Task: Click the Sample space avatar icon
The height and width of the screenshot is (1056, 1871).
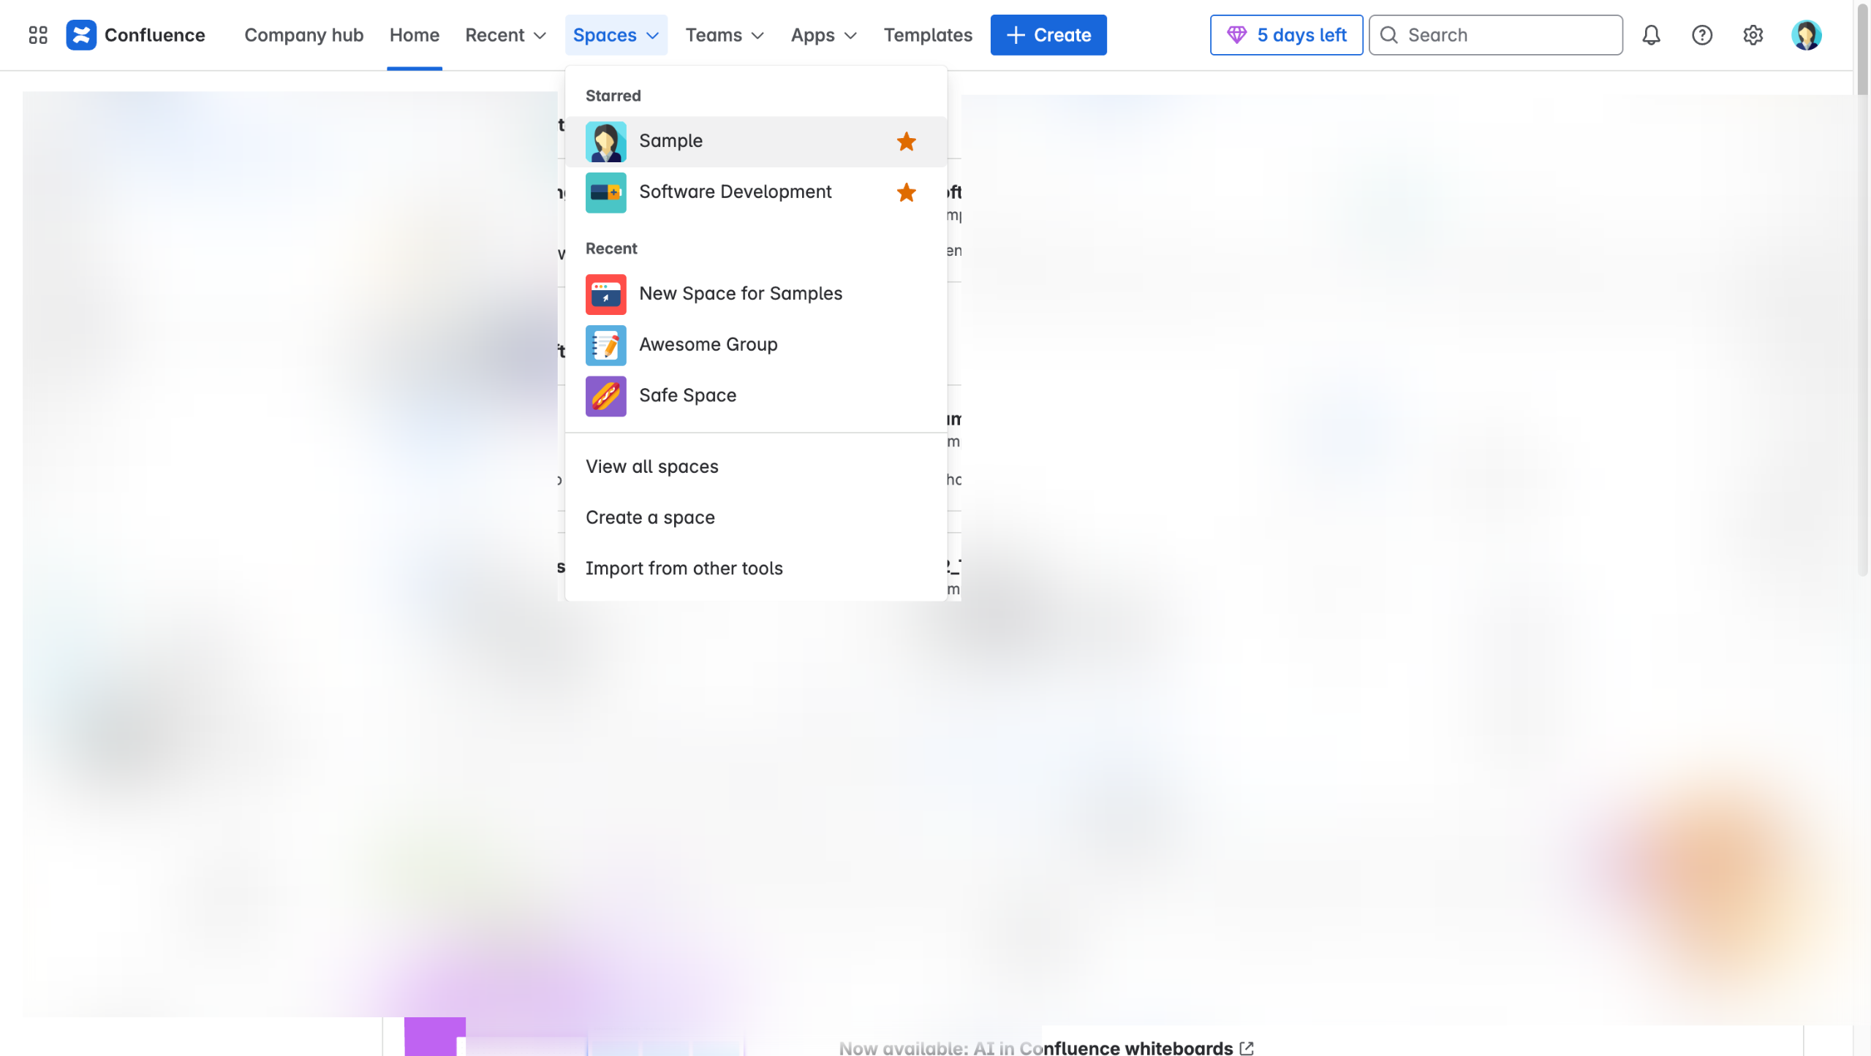Action: coord(605,141)
